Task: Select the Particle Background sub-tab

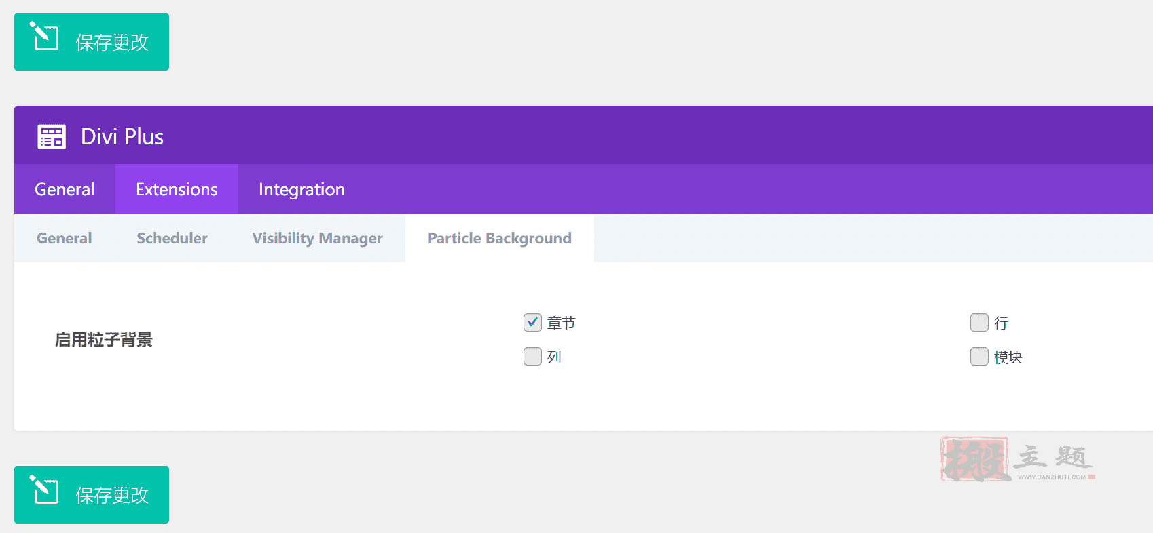Action: 500,238
